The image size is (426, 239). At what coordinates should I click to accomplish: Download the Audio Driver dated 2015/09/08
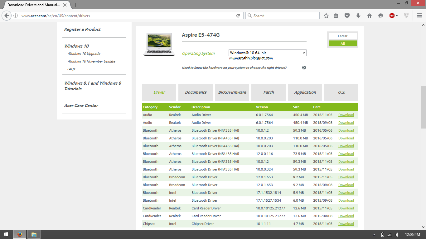point(346,123)
